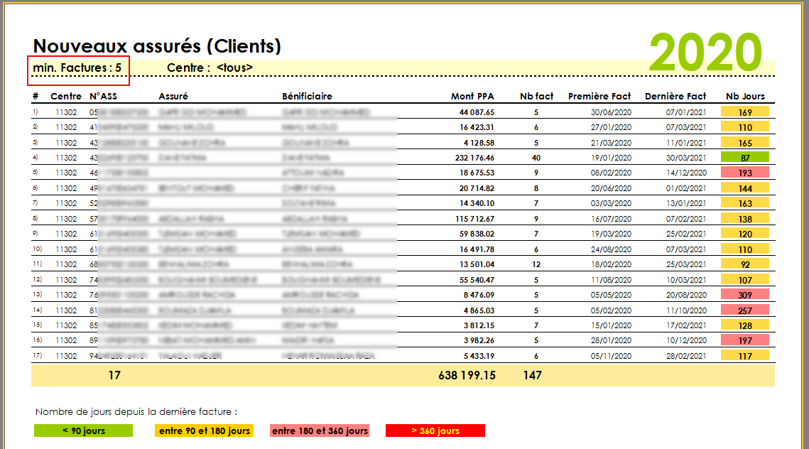Click the 'Dernière Fact' column header
Viewport: 809px width, 449px height.
pyautogui.click(x=675, y=96)
